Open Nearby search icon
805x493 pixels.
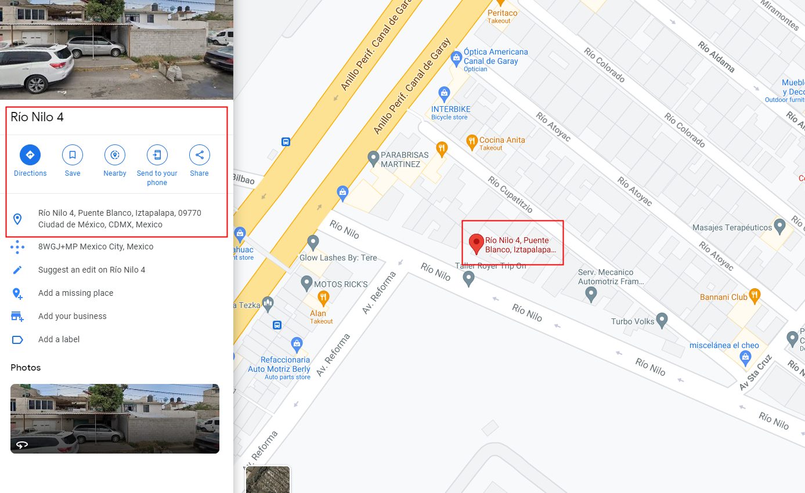coord(115,155)
